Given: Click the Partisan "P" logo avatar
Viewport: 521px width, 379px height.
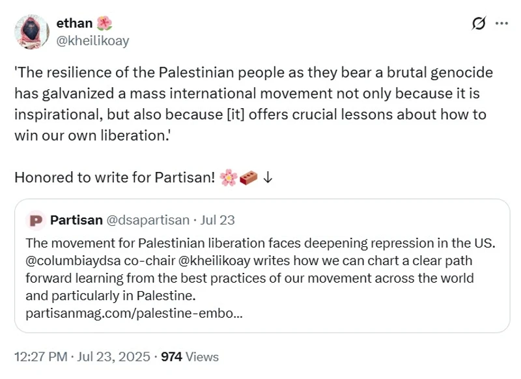Looking at the screenshot, I should coord(36,220).
